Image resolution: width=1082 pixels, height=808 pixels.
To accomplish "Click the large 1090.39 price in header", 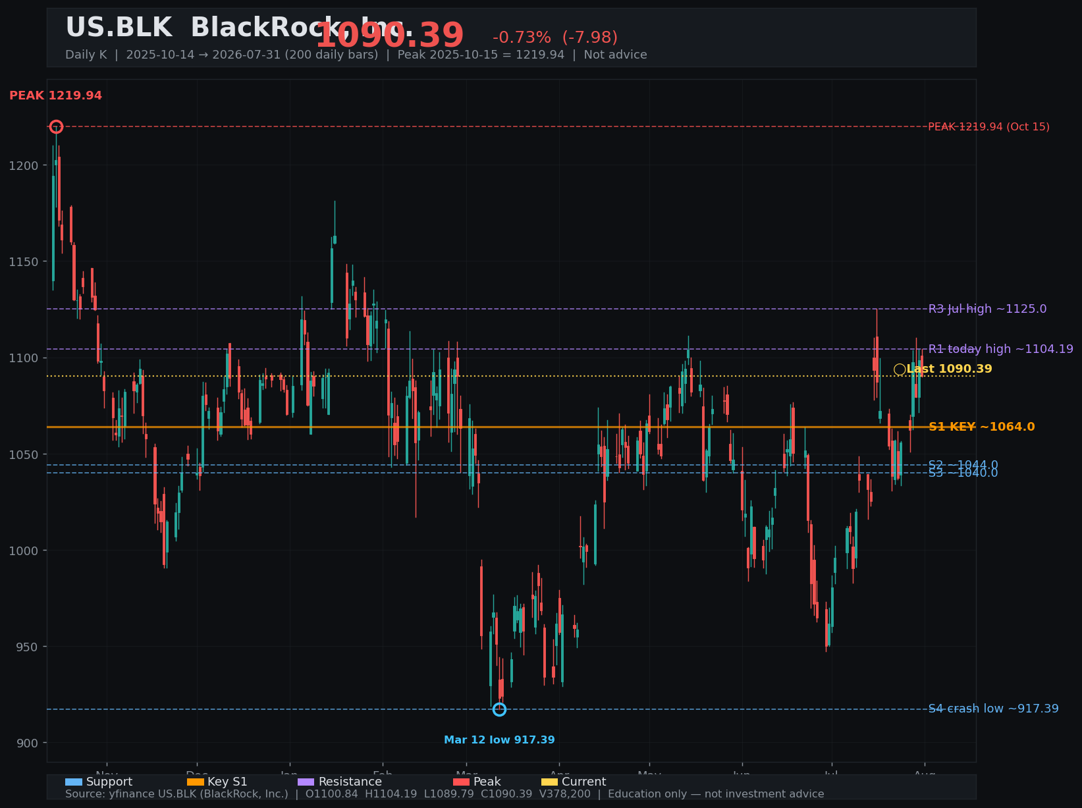I will (390, 36).
